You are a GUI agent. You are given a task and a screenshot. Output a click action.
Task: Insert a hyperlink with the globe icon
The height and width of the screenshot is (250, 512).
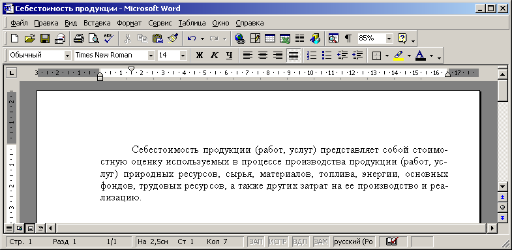(x=240, y=39)
